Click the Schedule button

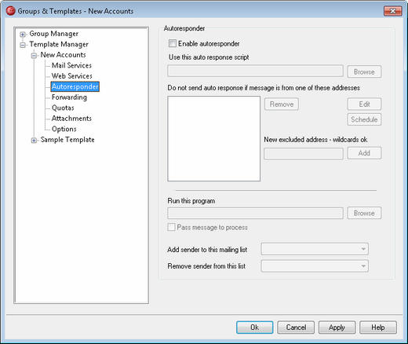tap(364, 119)
